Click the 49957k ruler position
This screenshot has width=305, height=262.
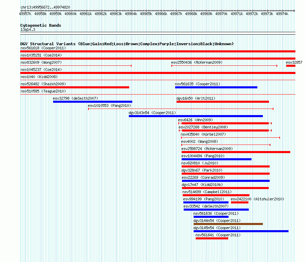(x=25, y=14)
